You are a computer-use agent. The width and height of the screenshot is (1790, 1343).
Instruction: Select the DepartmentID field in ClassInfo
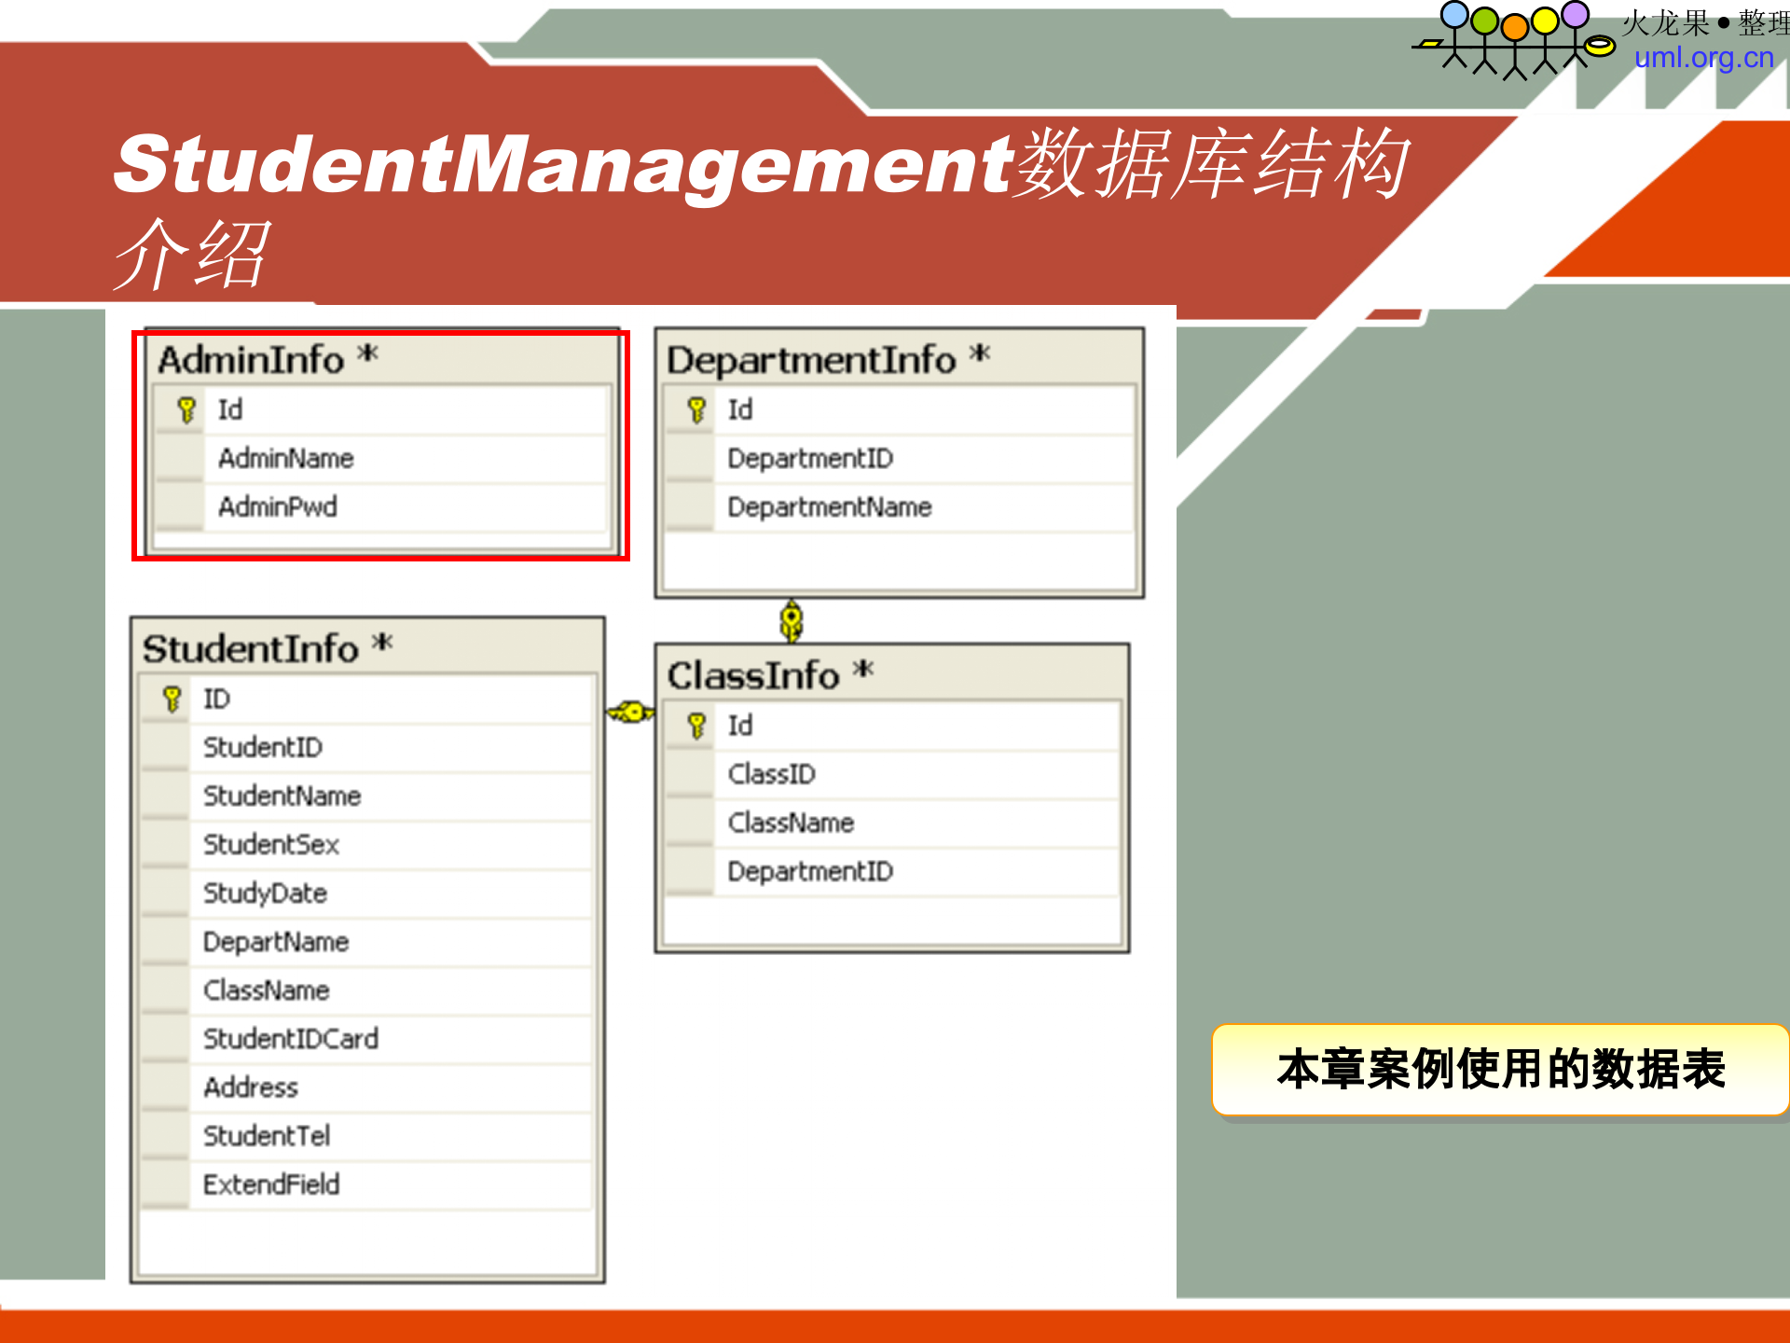tap(809, 871)
